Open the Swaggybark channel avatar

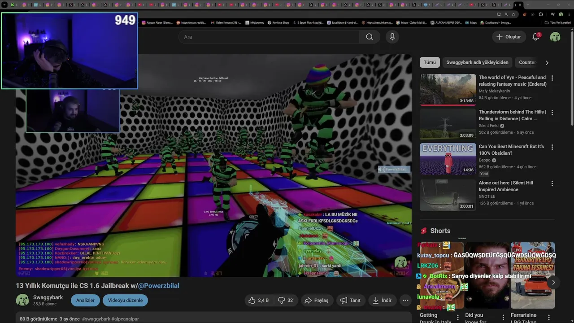point(22,301)
